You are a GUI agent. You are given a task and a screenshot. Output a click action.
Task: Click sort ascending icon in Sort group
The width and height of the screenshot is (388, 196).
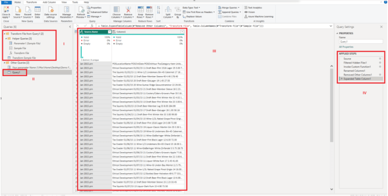[158, 8]
